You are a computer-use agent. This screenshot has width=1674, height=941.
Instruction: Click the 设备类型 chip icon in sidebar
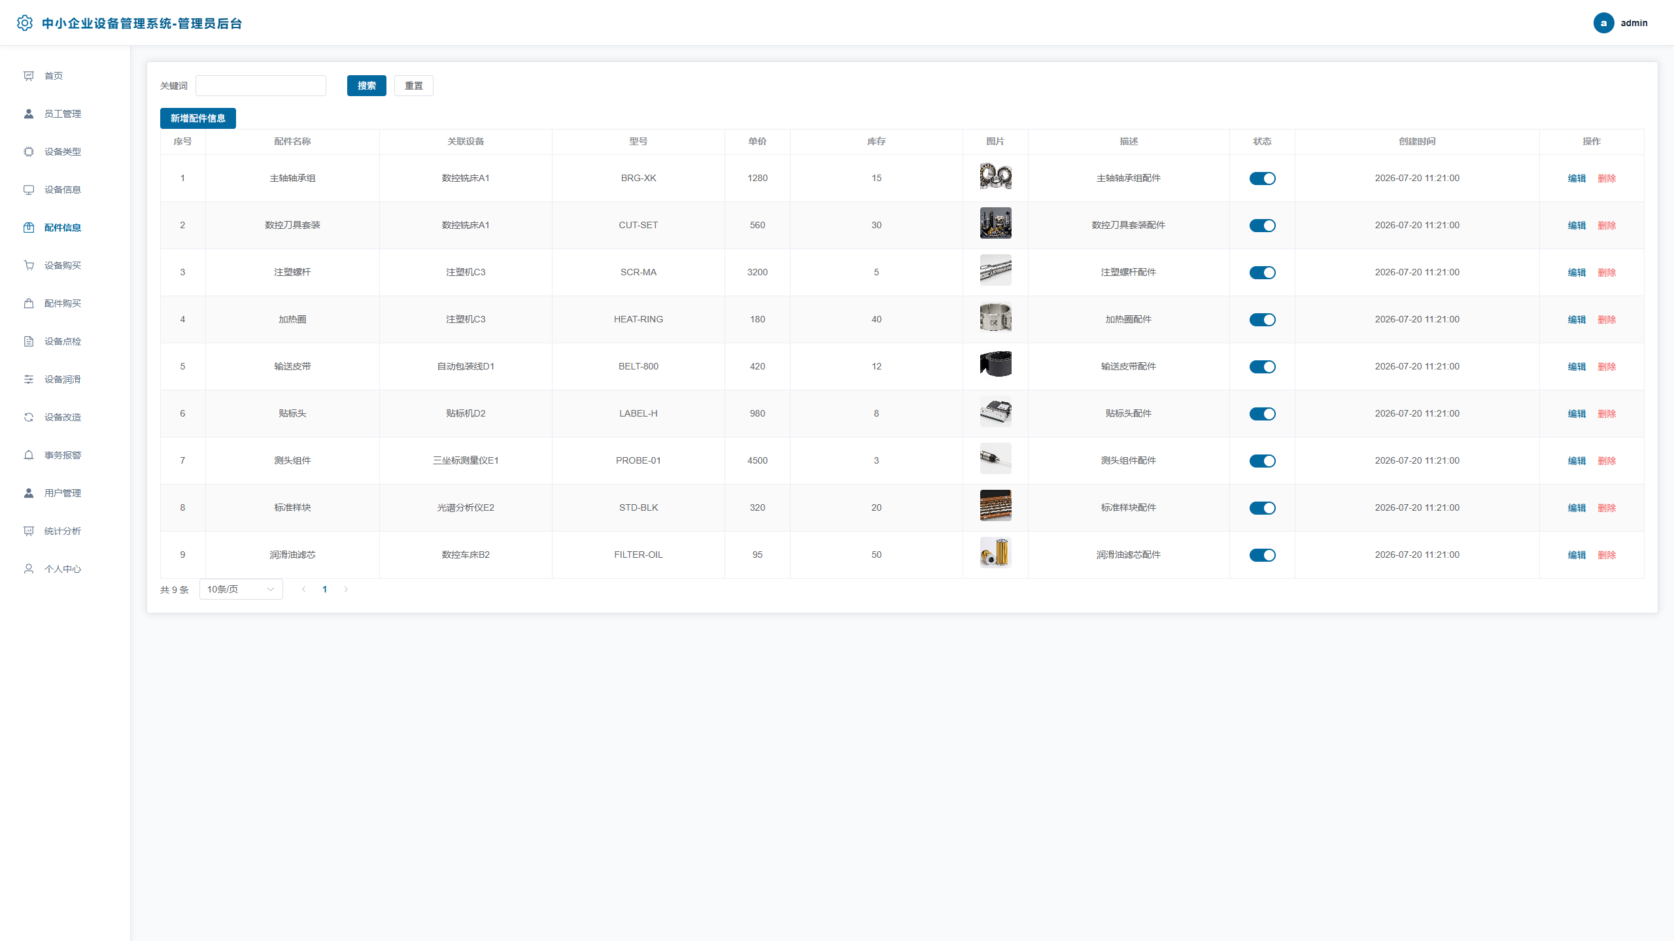pyautogui.click(x=29, y=152)
